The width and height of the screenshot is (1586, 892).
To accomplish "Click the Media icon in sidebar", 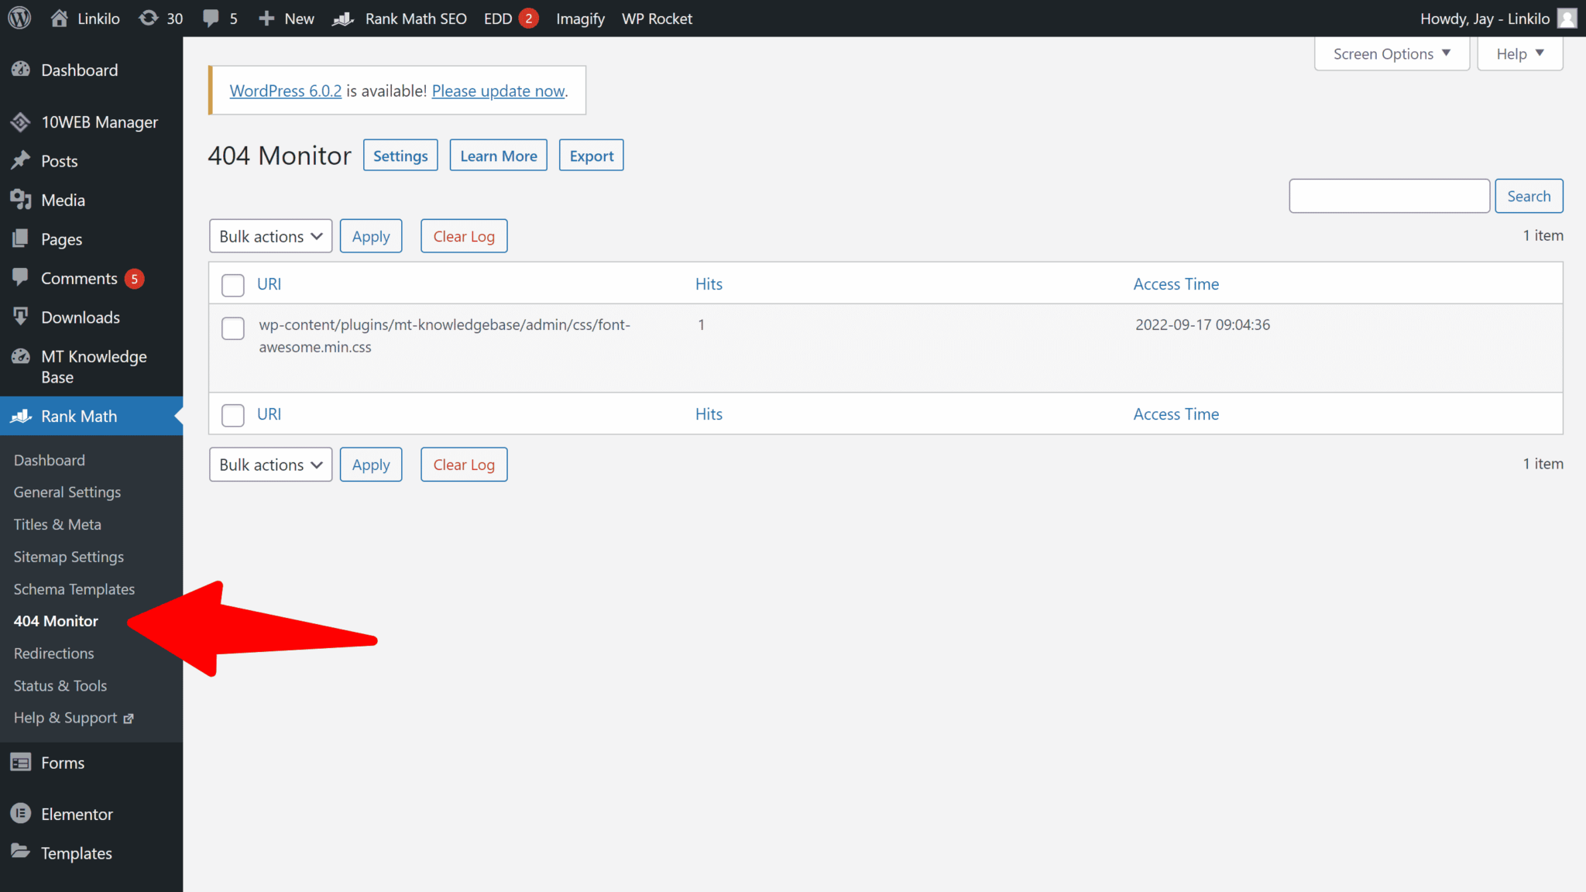I will click(x=21, y=200).
